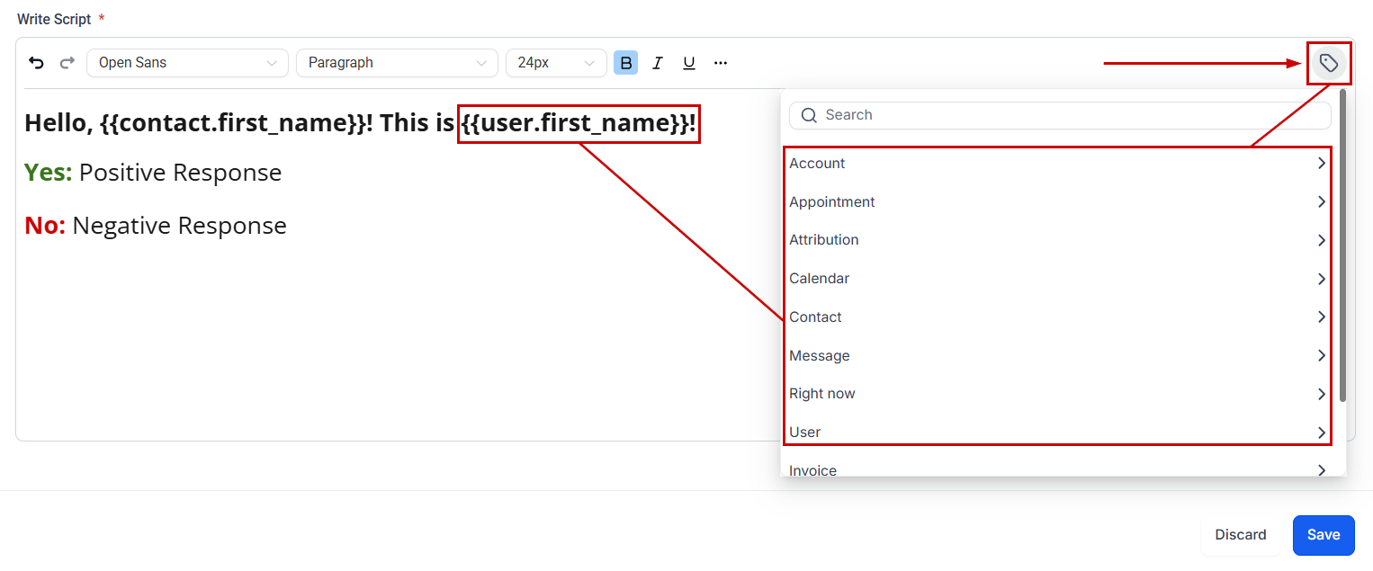The width and height of the screenshot is (1373, 571).
Task: Open the Appointment category
Action: click(1058, 201)
